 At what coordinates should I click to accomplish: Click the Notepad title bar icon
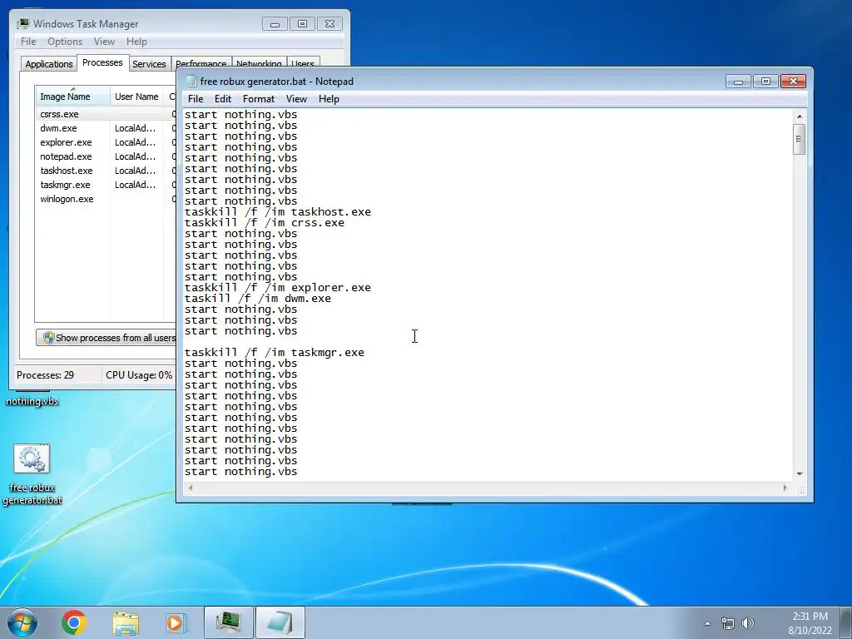[191, 81]
